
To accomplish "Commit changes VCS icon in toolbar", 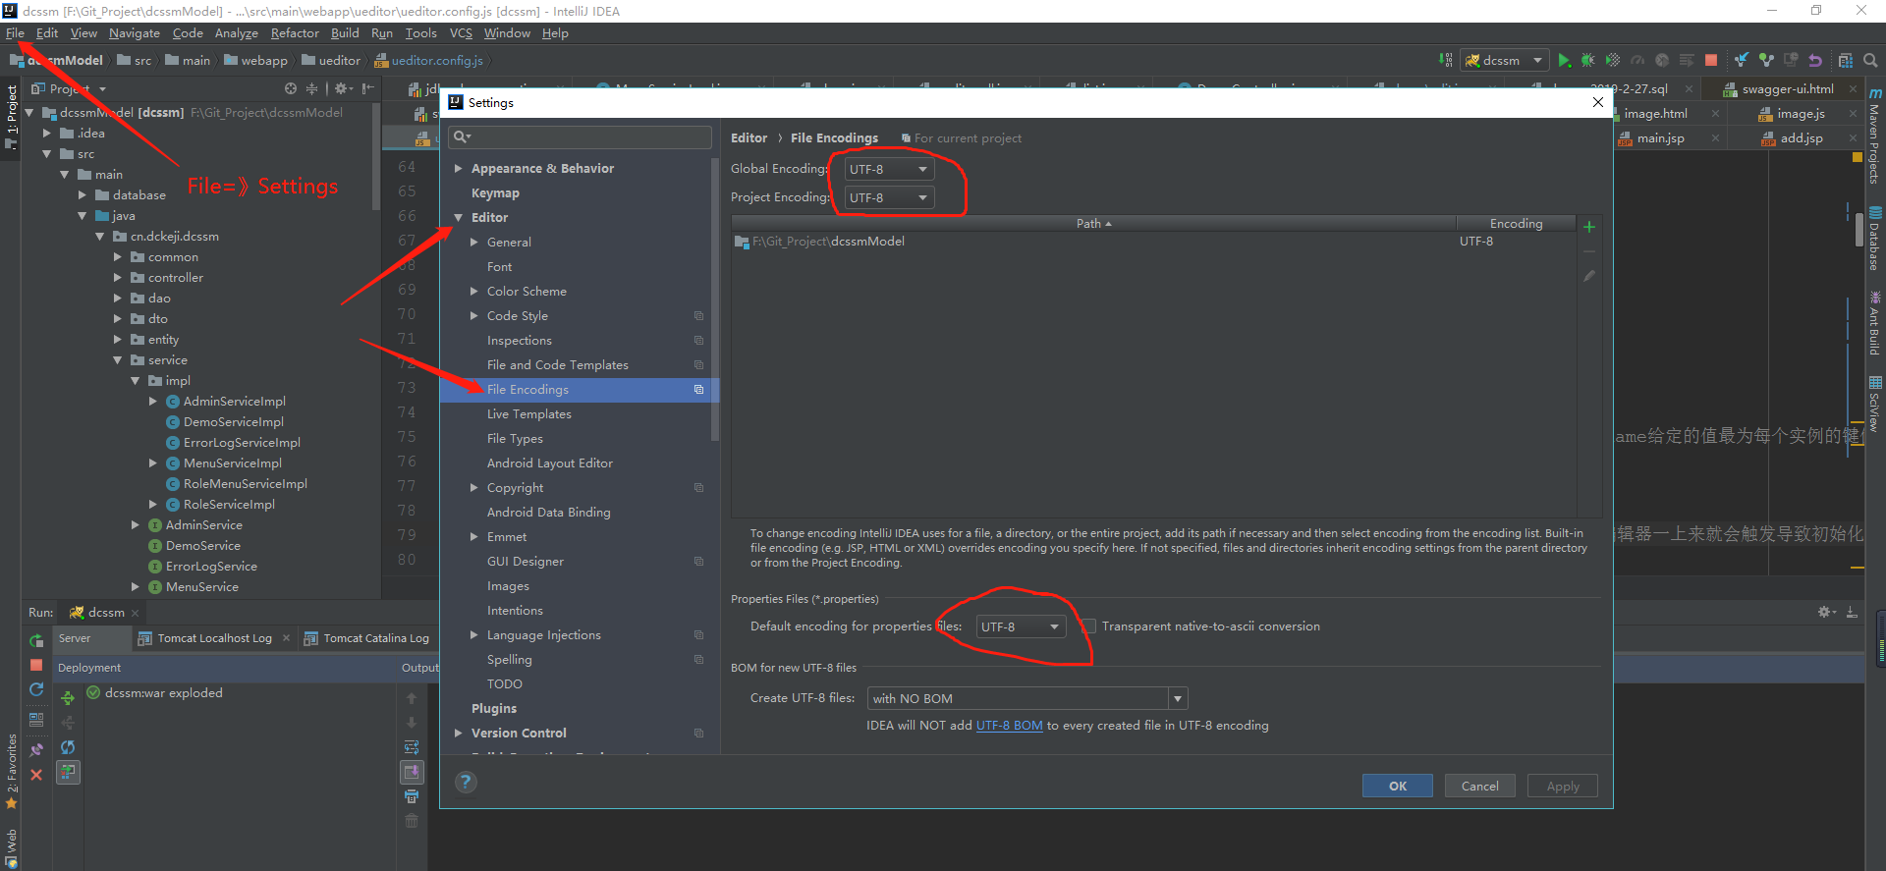I will point(1766,61).
